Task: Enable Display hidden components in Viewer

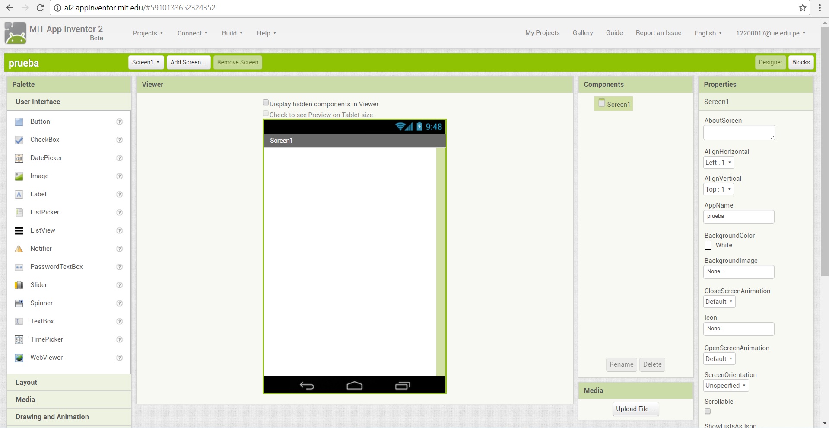Action: pyautogui.click(x=266, y=103)
